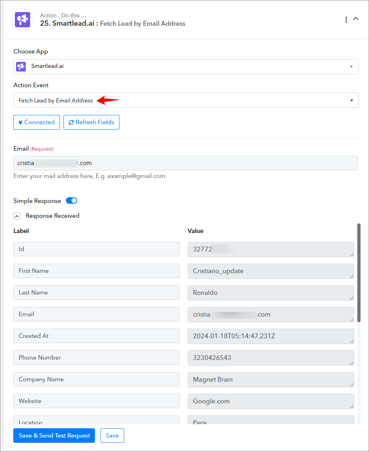Click the Connected button
369x452 pixels.
point(37,122)
